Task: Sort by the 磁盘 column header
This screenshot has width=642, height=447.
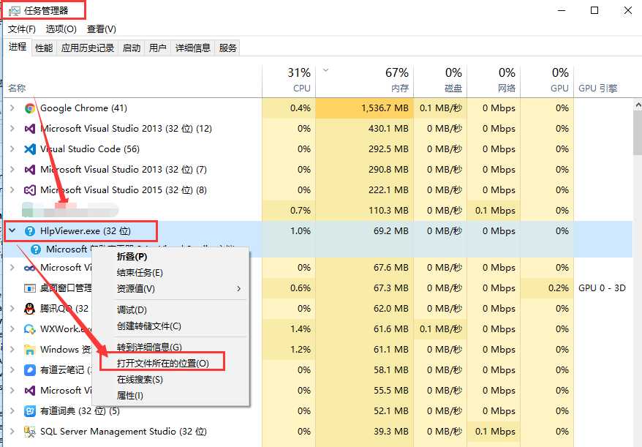Action: click(440, 81)
